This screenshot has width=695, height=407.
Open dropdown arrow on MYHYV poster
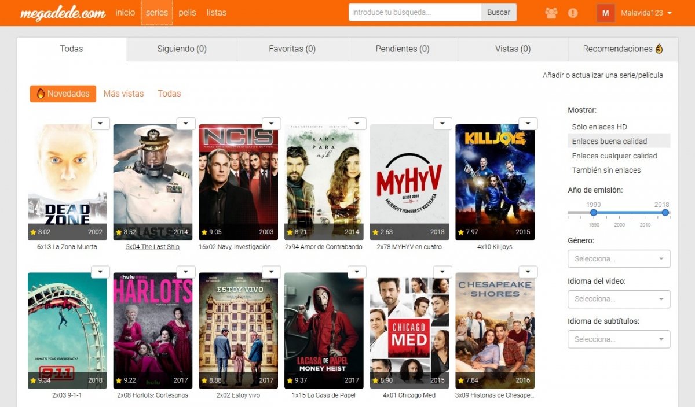[x=442, y=123]
